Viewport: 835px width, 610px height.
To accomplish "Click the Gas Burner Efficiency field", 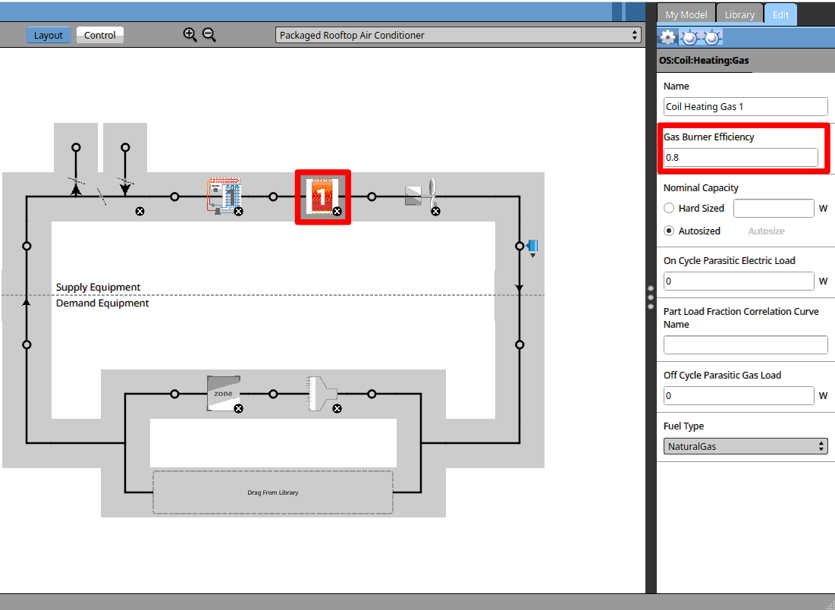I will 740,157.
